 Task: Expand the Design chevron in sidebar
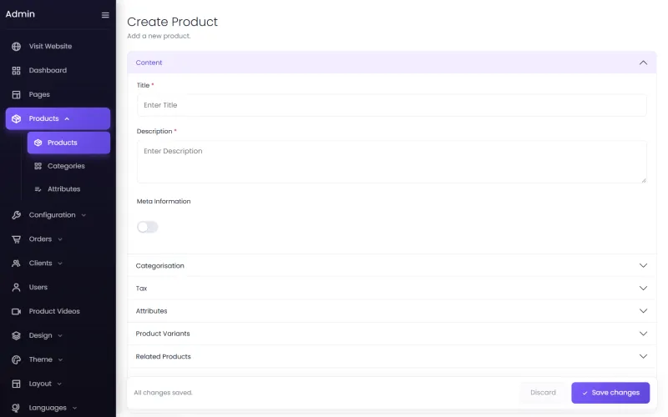pos(60,336)
